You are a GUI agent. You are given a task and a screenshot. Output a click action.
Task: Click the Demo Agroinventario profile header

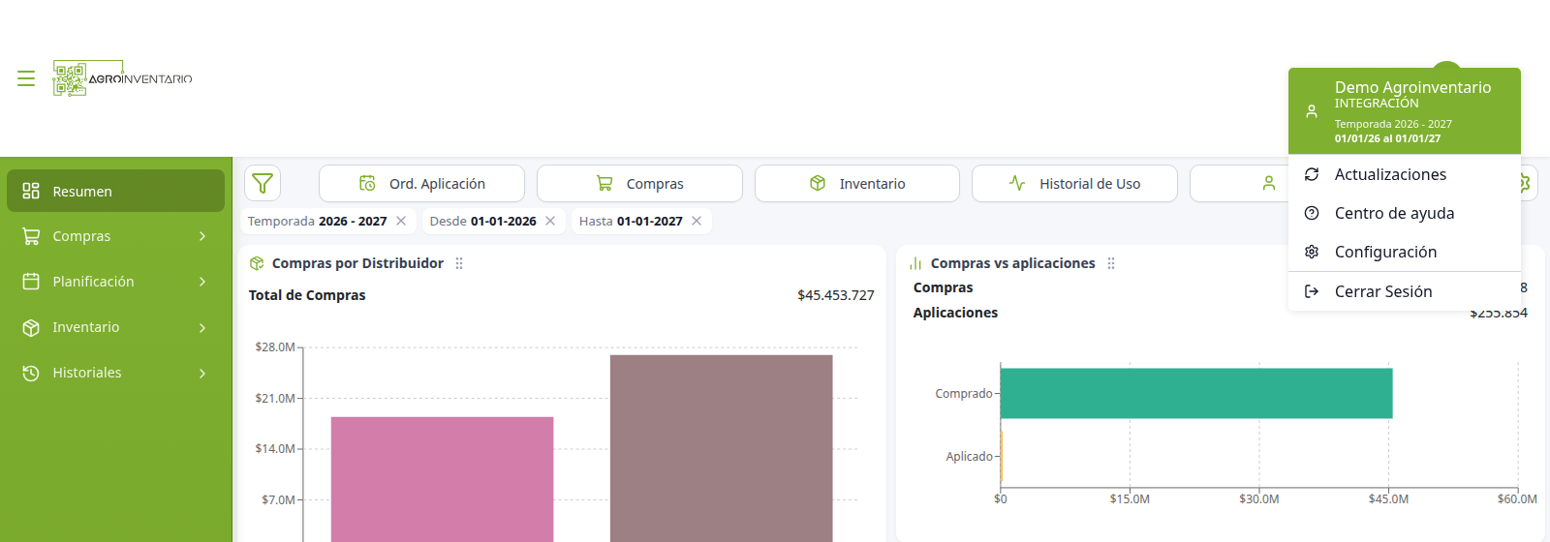pos(1405,110)
